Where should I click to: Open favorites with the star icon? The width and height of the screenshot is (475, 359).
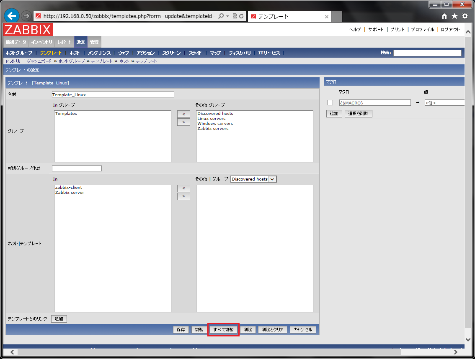455,16
